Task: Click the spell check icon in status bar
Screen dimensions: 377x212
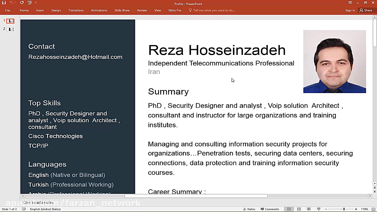Action: [x=24, y=209]
